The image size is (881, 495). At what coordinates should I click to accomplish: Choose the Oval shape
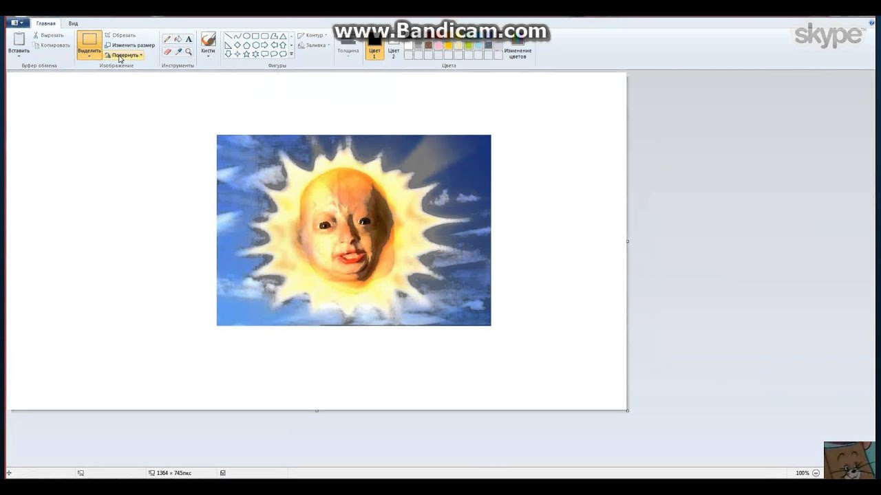pyautogui.click(x=246, y=36)
